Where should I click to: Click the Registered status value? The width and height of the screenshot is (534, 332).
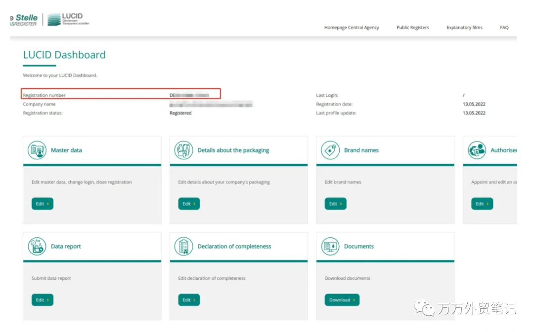(x=180, y=113)
